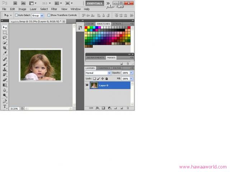230x172 pixels.
Task: Click the fx layer style icon
Action: pos(97,107)
